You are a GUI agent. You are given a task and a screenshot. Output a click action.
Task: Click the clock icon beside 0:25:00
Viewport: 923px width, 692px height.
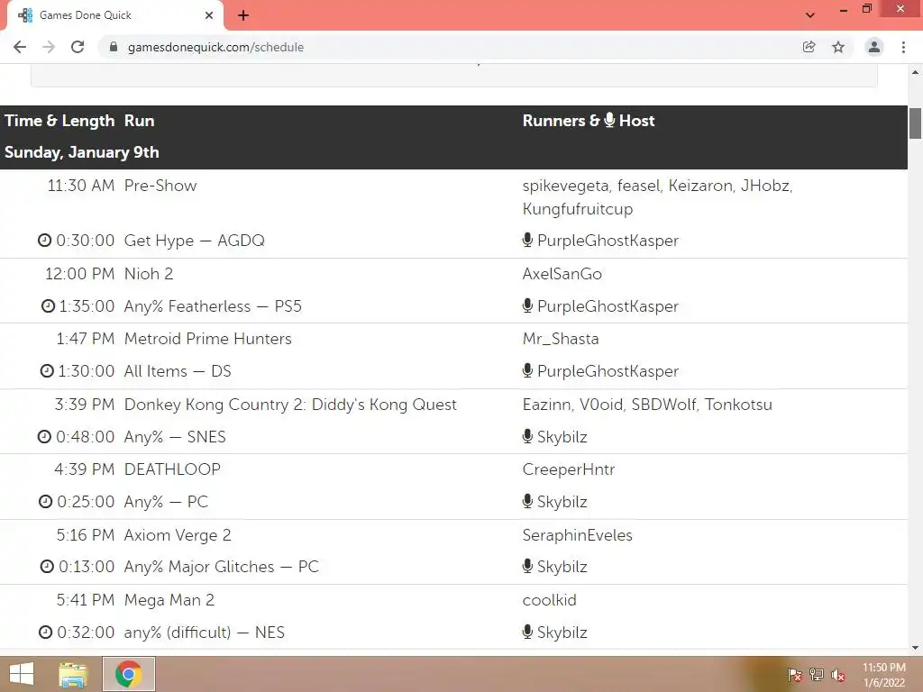(x=45, y=501)
